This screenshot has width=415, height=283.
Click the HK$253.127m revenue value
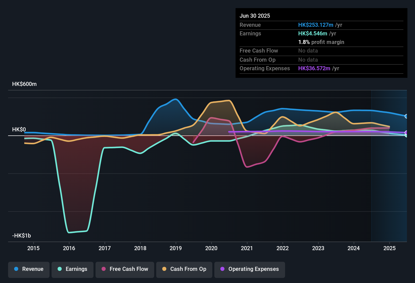[x=316, y=25]
